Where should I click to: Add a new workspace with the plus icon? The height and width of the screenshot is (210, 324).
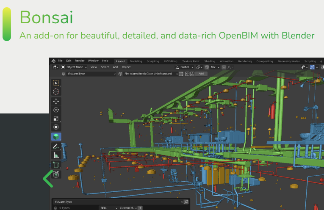pos(321,61)
